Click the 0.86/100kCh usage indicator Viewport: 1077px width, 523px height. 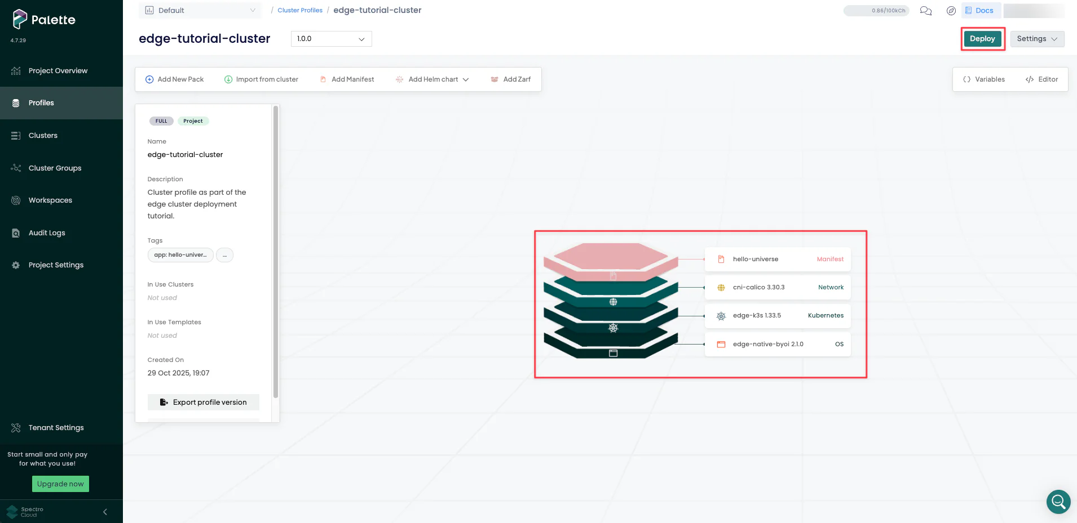[876, 10]
